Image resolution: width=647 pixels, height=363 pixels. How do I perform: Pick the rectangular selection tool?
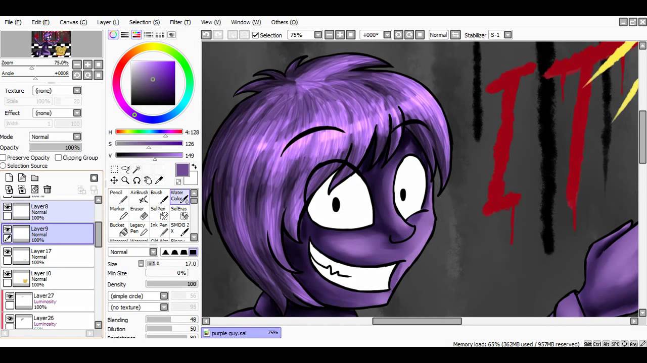point(114,170)
